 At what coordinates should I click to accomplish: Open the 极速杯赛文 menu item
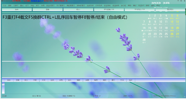pos(51,6)
